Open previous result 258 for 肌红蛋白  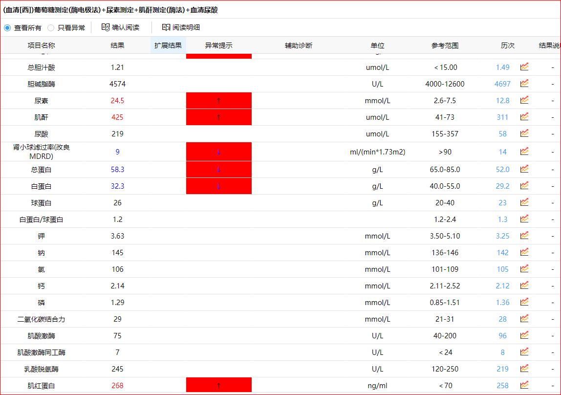coord(503,385)
